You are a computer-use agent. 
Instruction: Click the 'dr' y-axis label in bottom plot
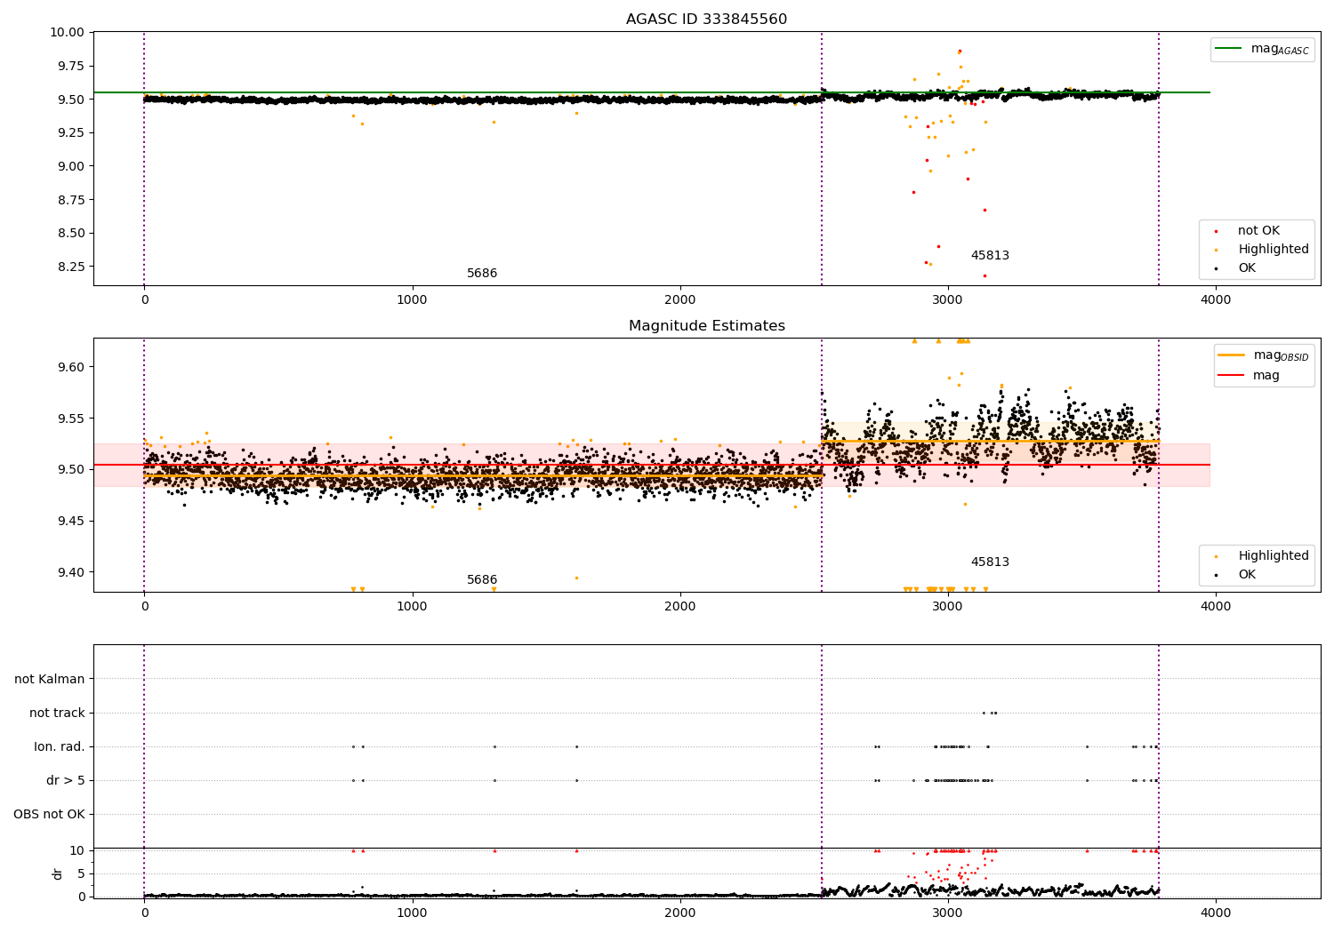(x=58, y=873)
